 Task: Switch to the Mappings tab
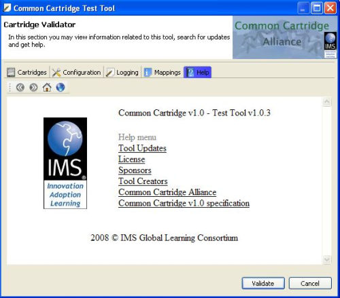coord(163,73)
